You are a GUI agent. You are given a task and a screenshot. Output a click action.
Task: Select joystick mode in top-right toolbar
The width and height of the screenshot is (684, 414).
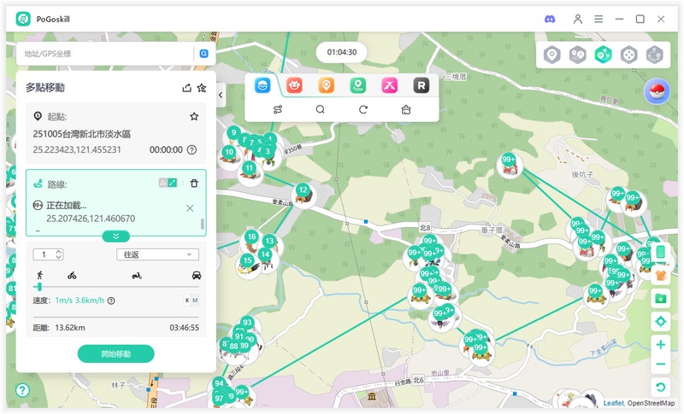[x=629, y=55]
